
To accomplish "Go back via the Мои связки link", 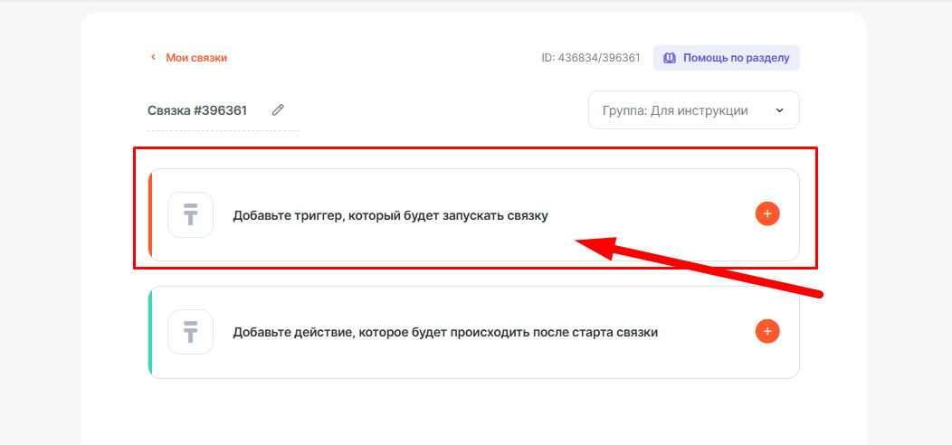I will [x=196, y=58].
